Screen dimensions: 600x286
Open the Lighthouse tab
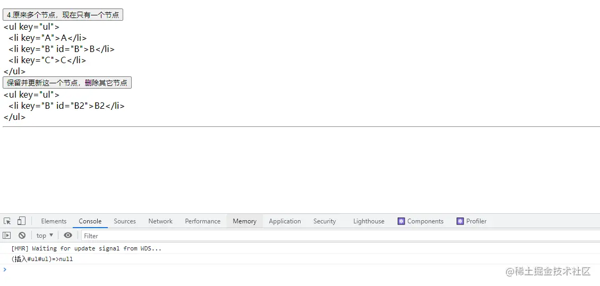tap(368, 221)
